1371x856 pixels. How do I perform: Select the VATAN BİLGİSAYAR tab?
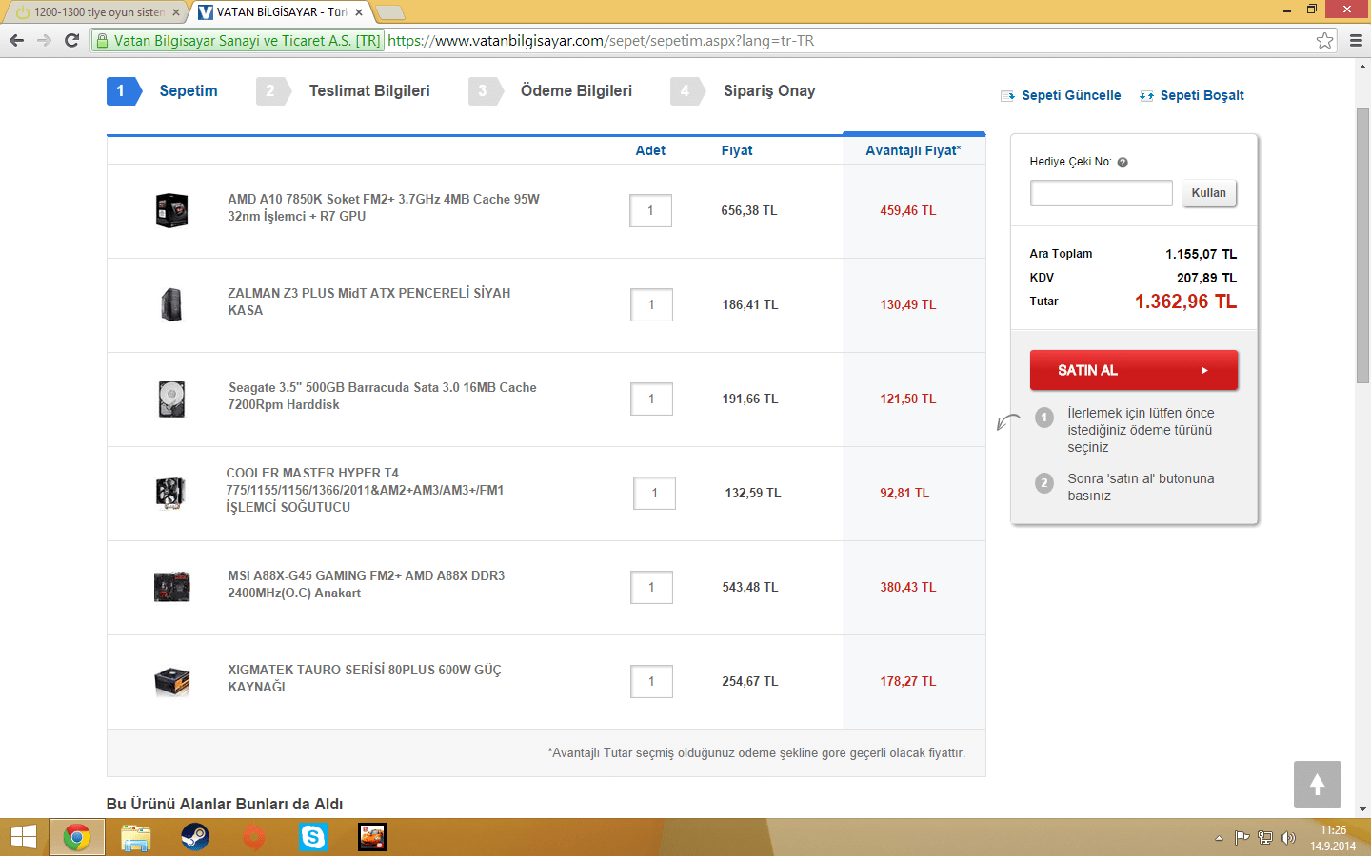point(280,12)
